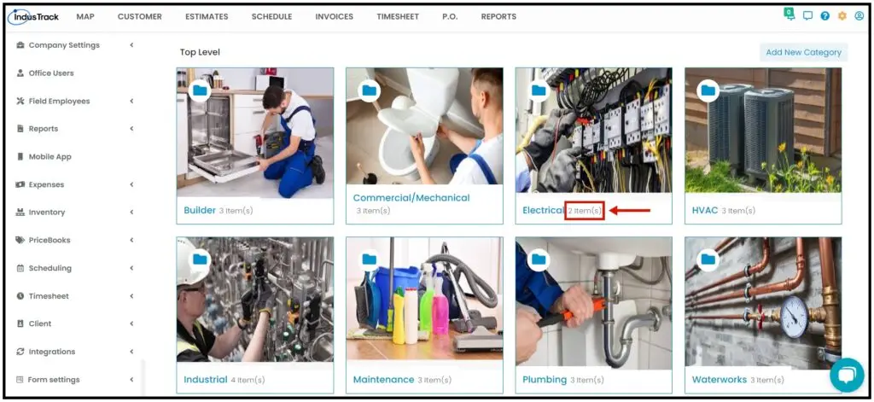The height and width of the screenshot is (402, 874).
Task: Click the folder icon on Builder card
Action: (200, 90)
